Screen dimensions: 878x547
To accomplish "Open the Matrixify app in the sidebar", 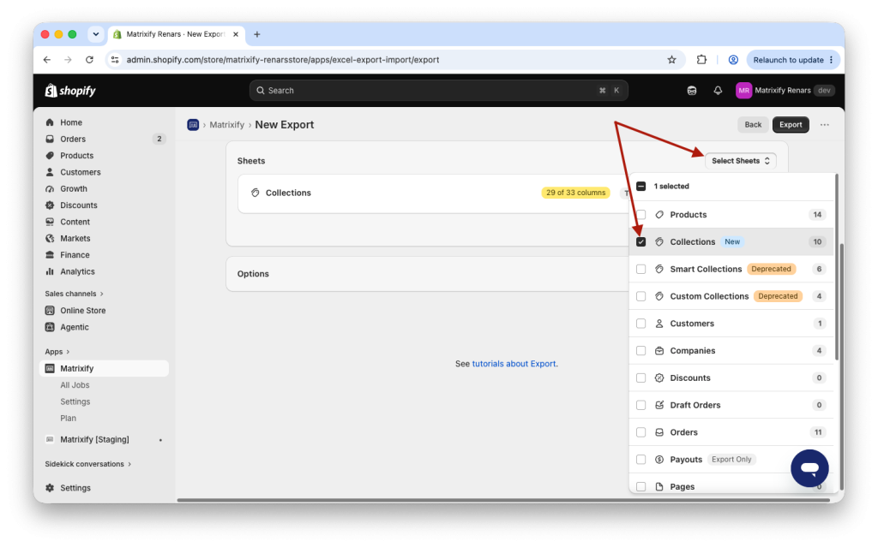I will (104, 368).
